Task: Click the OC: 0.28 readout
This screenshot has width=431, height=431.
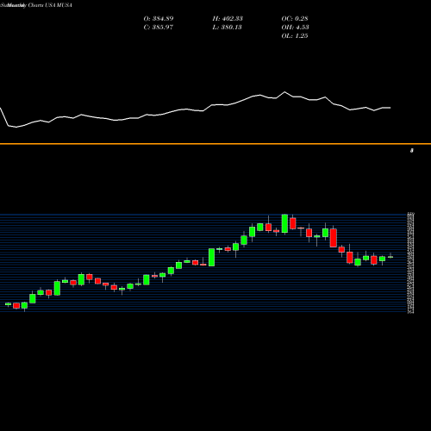Action: click(x=295, y=19)
